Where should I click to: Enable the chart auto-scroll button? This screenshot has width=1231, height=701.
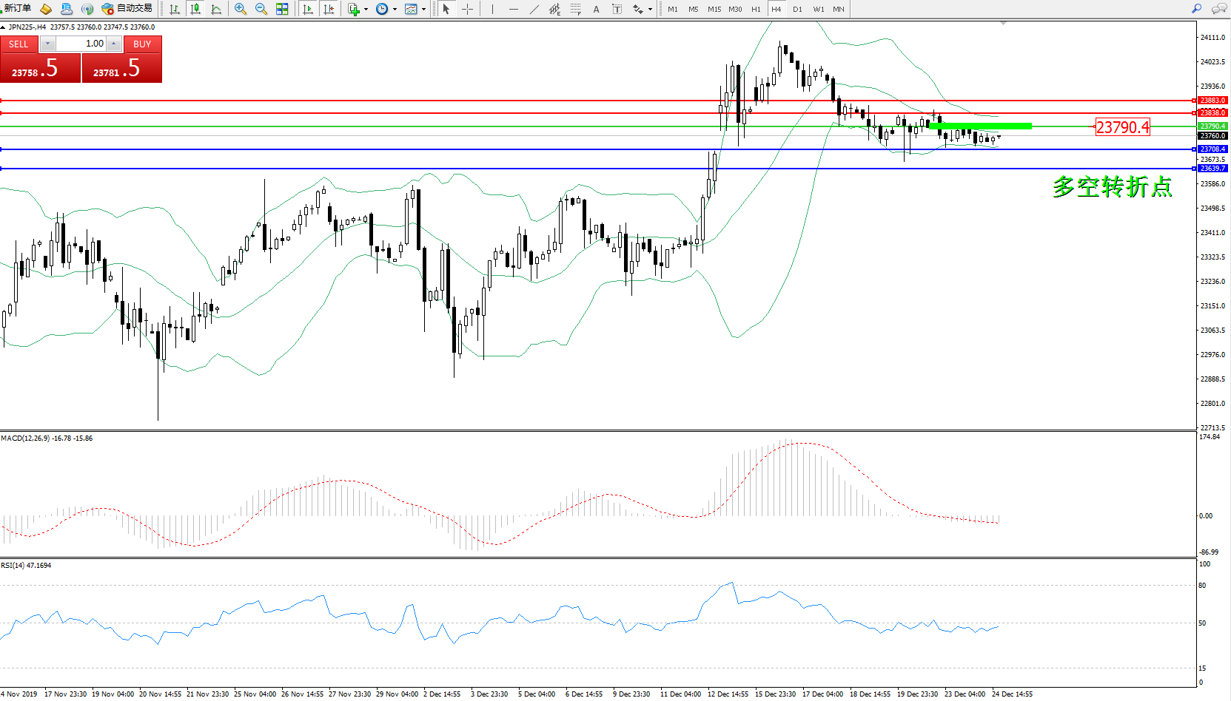tap(308, 9)
